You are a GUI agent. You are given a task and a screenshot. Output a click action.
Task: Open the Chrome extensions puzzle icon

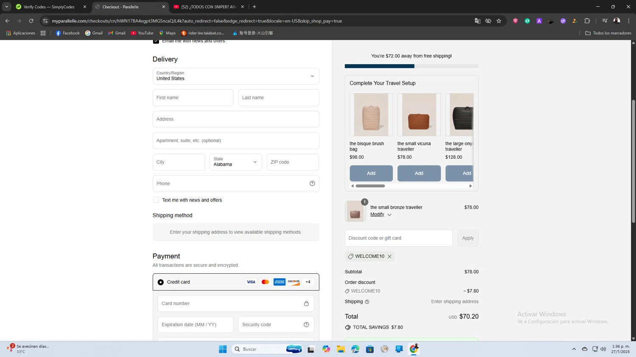(x=587, y=21)
